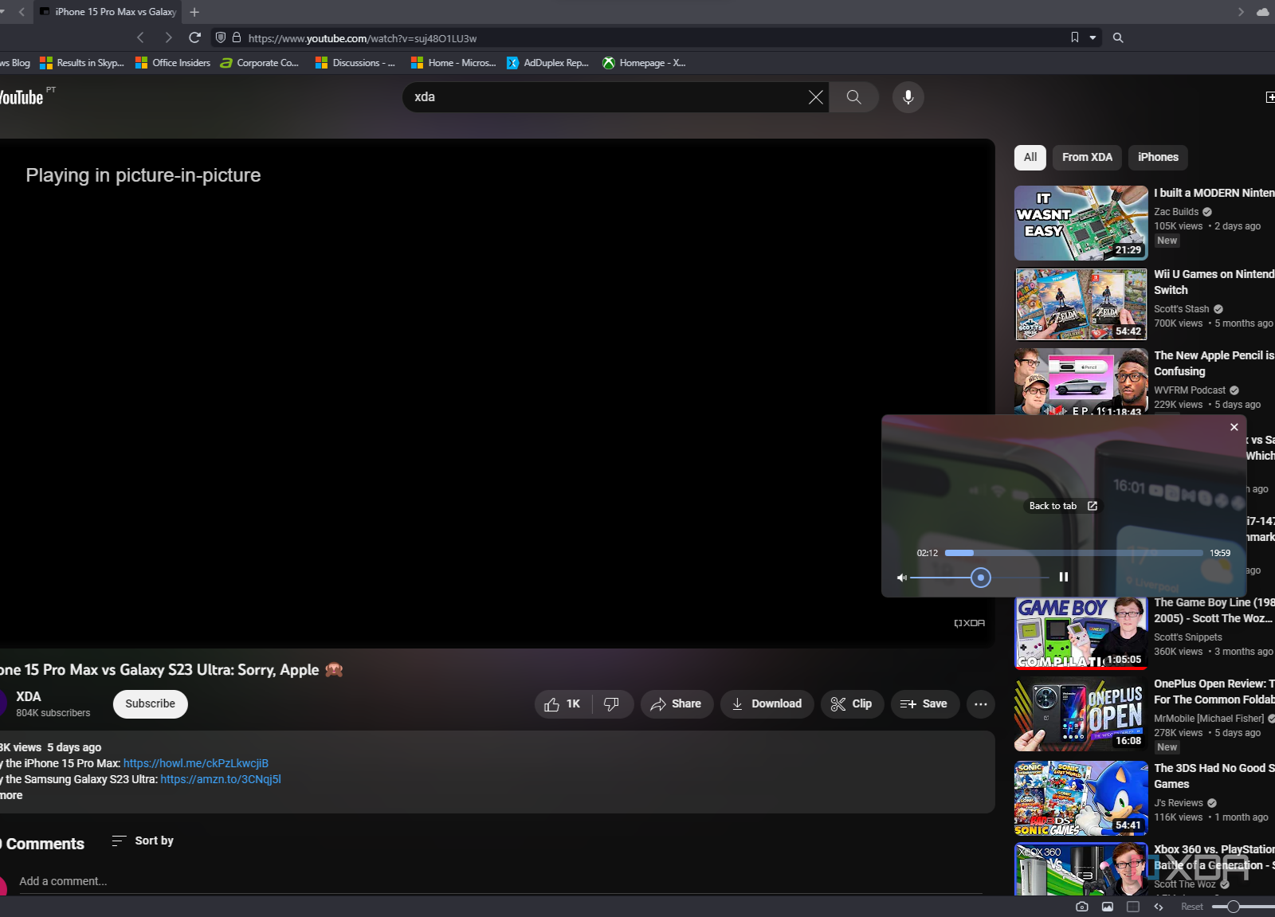Image resolution: width=1275 pixels, height=917 pixels.
Task: Click the YouTube search magnifier button
Action: [853, 97]
